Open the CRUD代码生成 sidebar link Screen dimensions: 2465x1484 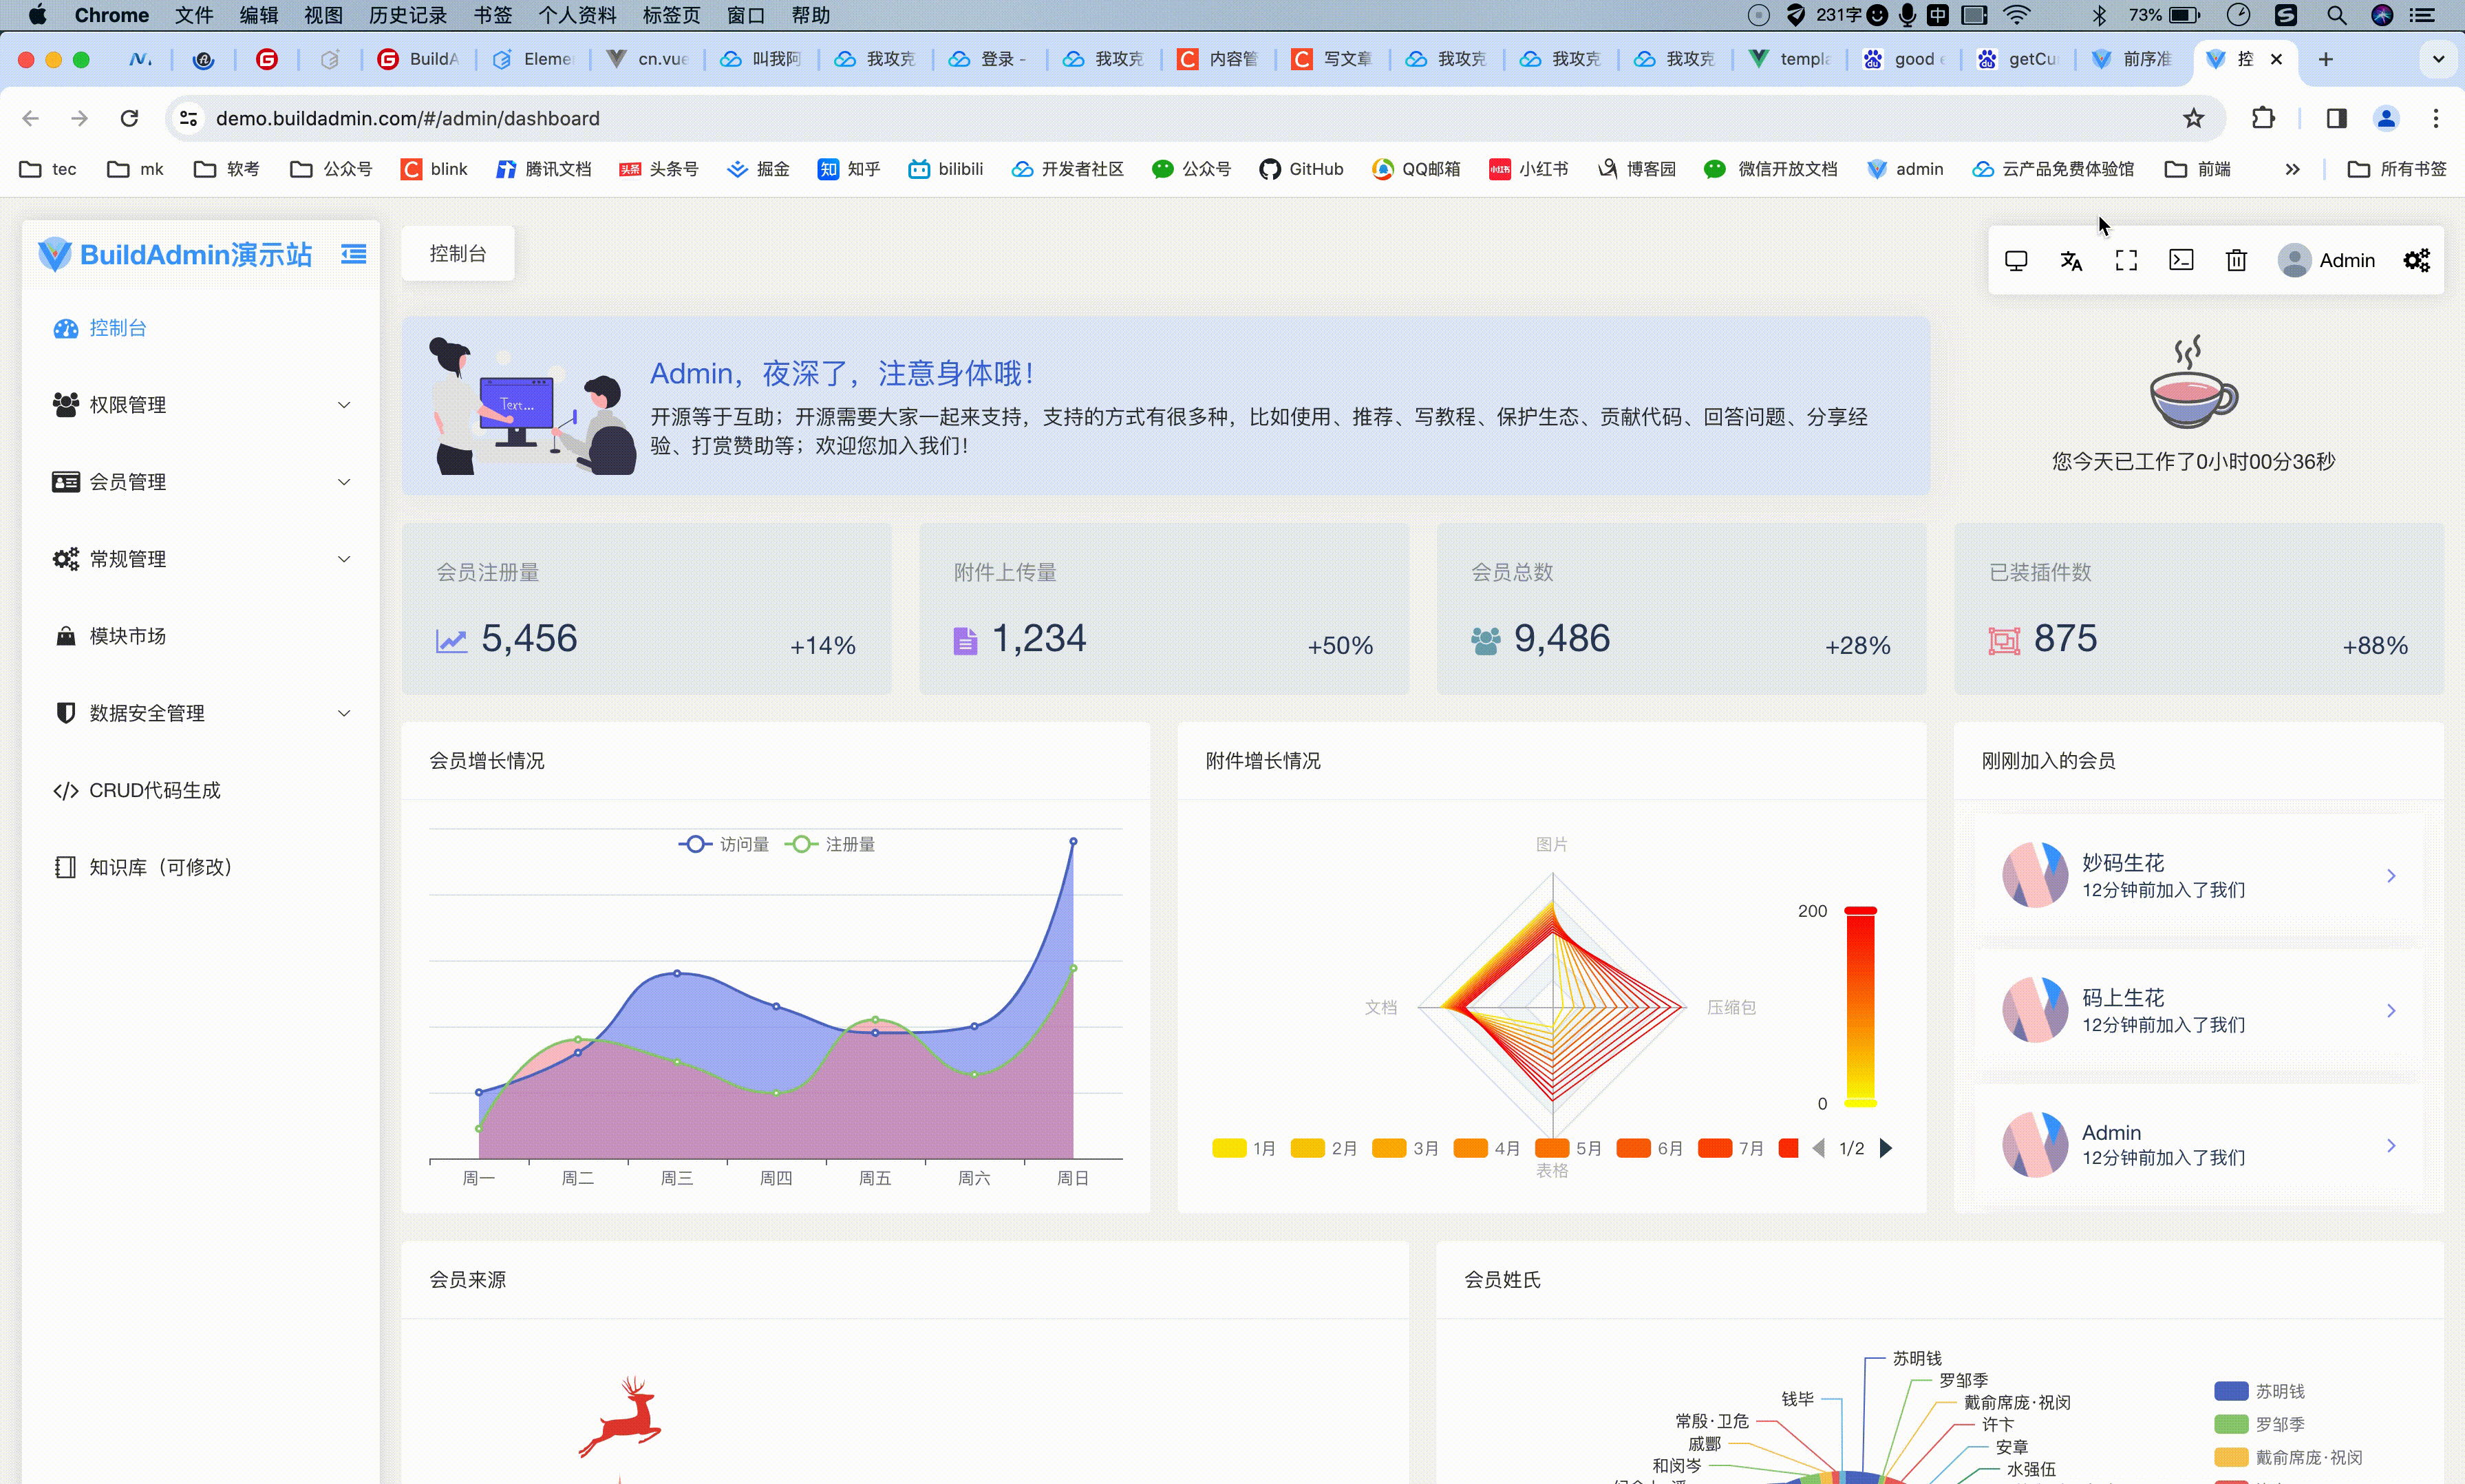click(155, 790)
